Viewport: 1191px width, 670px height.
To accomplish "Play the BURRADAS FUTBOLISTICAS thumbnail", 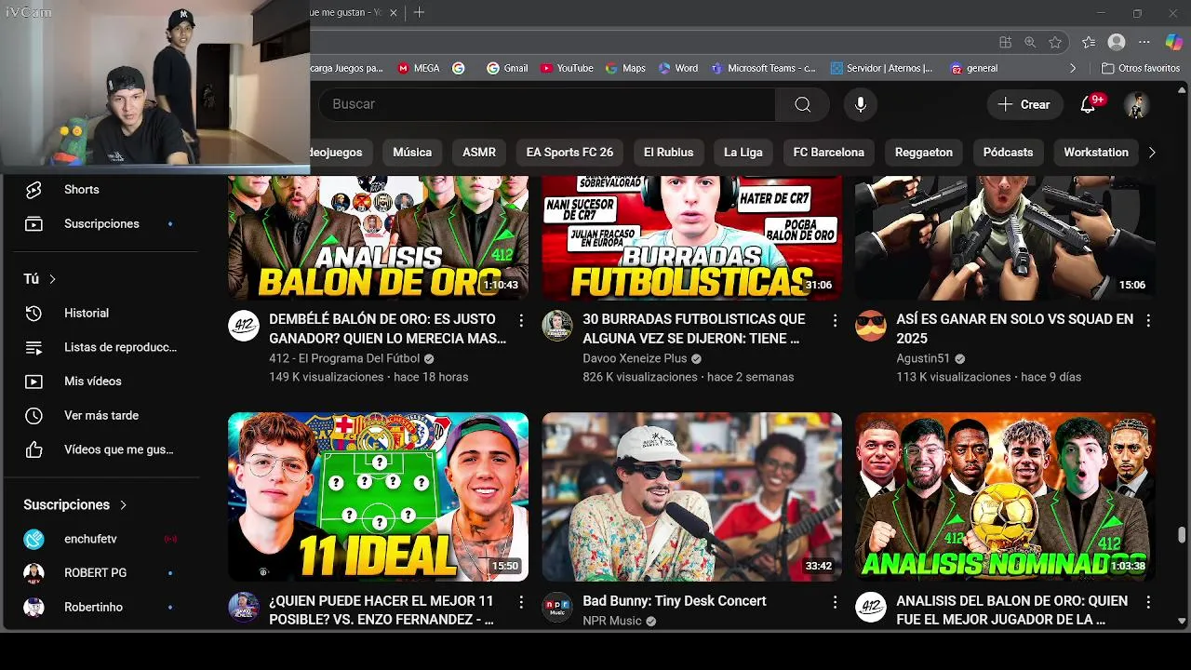I will [x=691, y=238].
